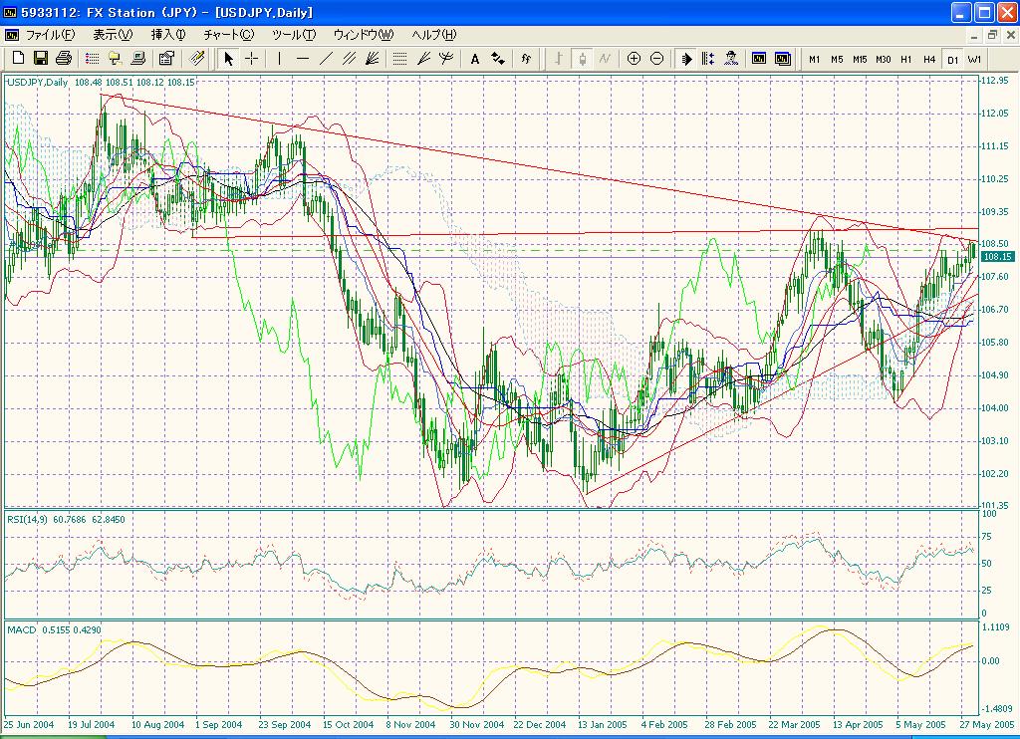This screenshot has width=1020, height=739.
Task: Click the M1 timeframe button
Action: point(815,59)
